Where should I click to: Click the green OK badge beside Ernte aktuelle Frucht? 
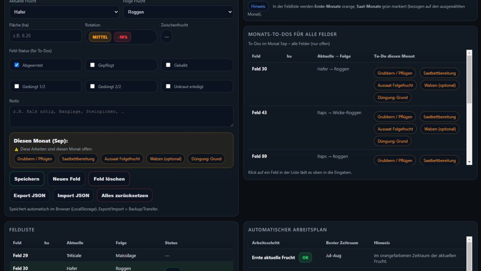(305, 257)
